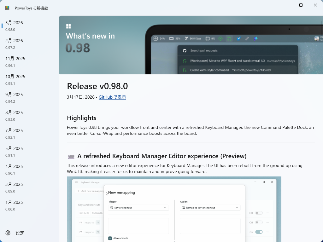This screenshot has width=323, height=242.
Task: Open the Key or shortcut trigger dropdown
Action: tap(138, 208)
